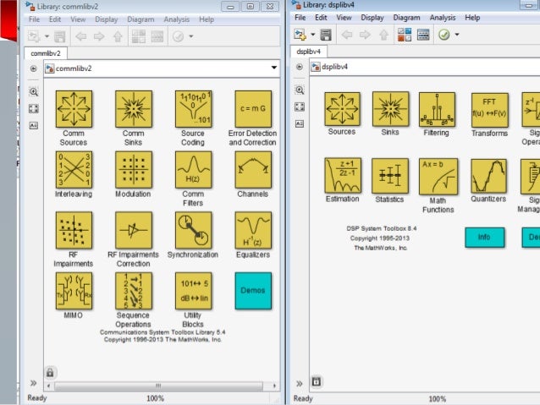Click the Demos button in commlibv2
Viewport: 540px width, 405px height.
[253, 291]
